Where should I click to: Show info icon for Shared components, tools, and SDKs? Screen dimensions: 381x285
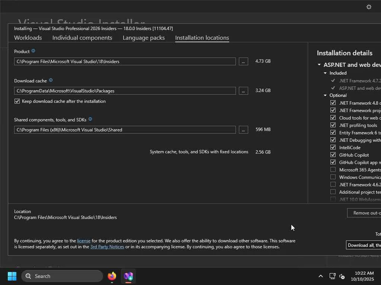pos(90,119)
